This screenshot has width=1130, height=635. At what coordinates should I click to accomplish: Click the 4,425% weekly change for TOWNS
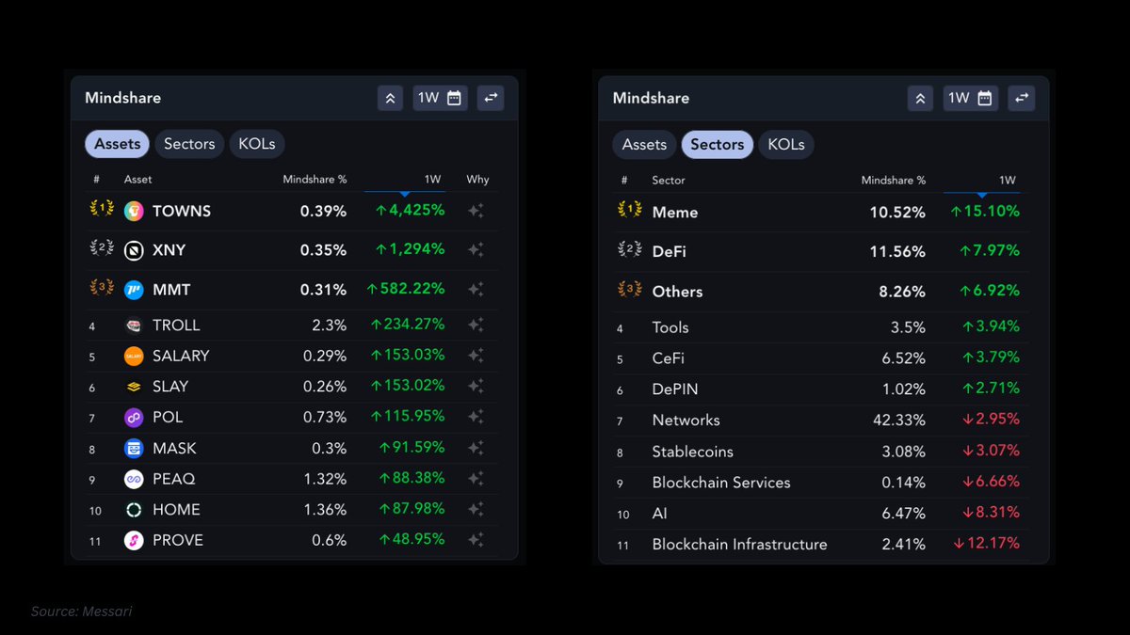click(x=410, y=211)
